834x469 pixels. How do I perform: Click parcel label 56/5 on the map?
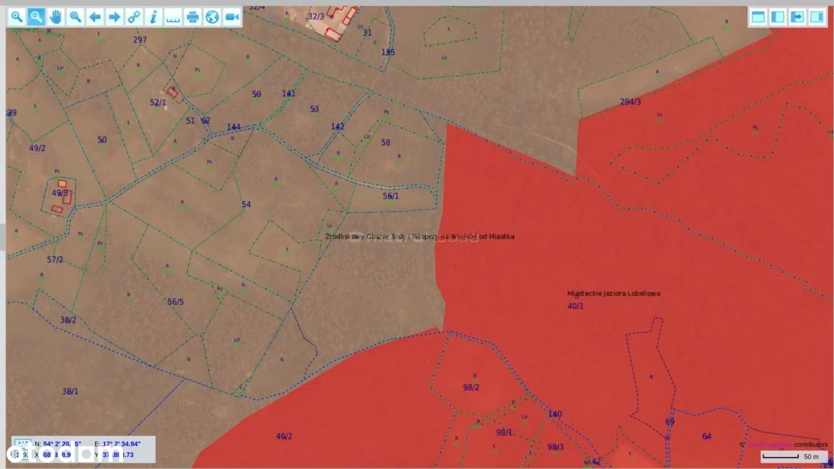175,302
